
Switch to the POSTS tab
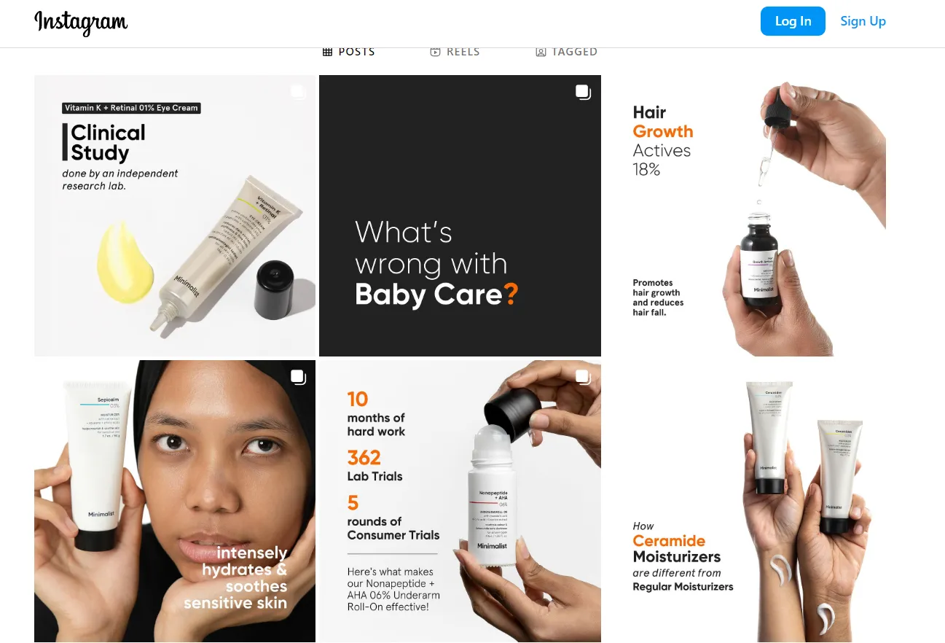coord(349,52)
